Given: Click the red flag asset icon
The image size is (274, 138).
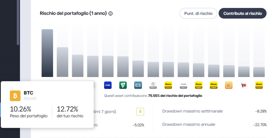Looking at the screenshot, I should tap(244, 85).
